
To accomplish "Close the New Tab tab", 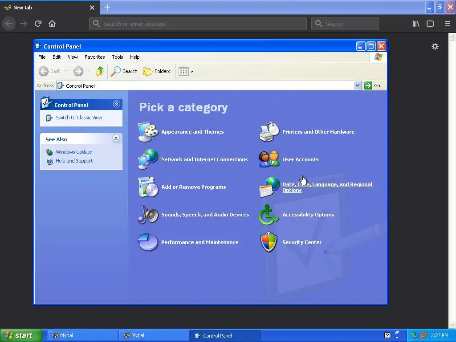I will (x=92, y=8).
